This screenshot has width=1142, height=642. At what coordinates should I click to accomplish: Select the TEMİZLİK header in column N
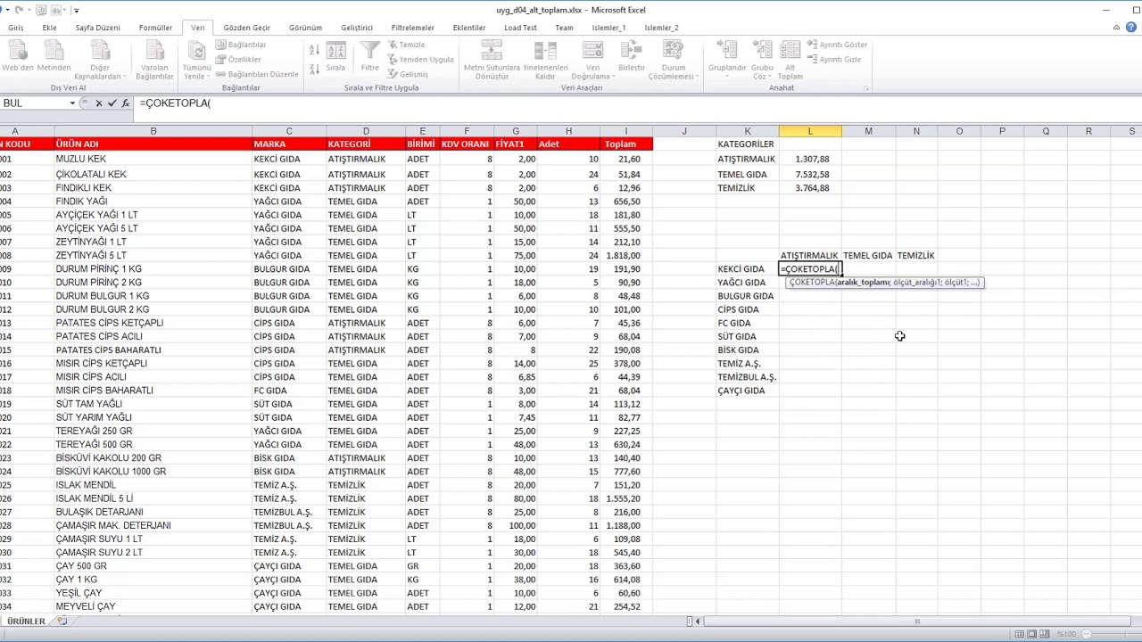[x=916, y=256]
